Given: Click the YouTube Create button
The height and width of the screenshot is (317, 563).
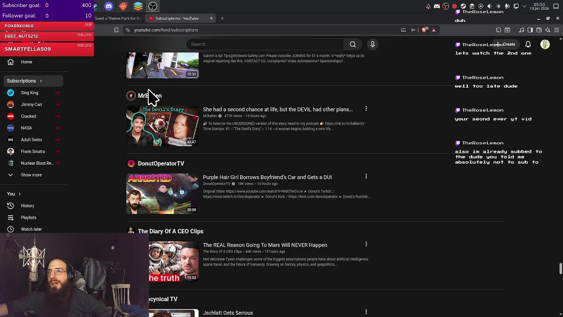Looking at the screenshot, I should point(506,44).
